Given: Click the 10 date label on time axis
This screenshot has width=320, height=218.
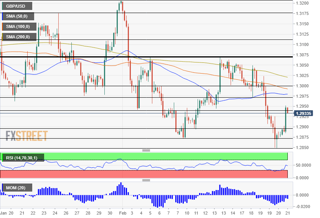Looking at the screenshot, I should tap(187, 213).
